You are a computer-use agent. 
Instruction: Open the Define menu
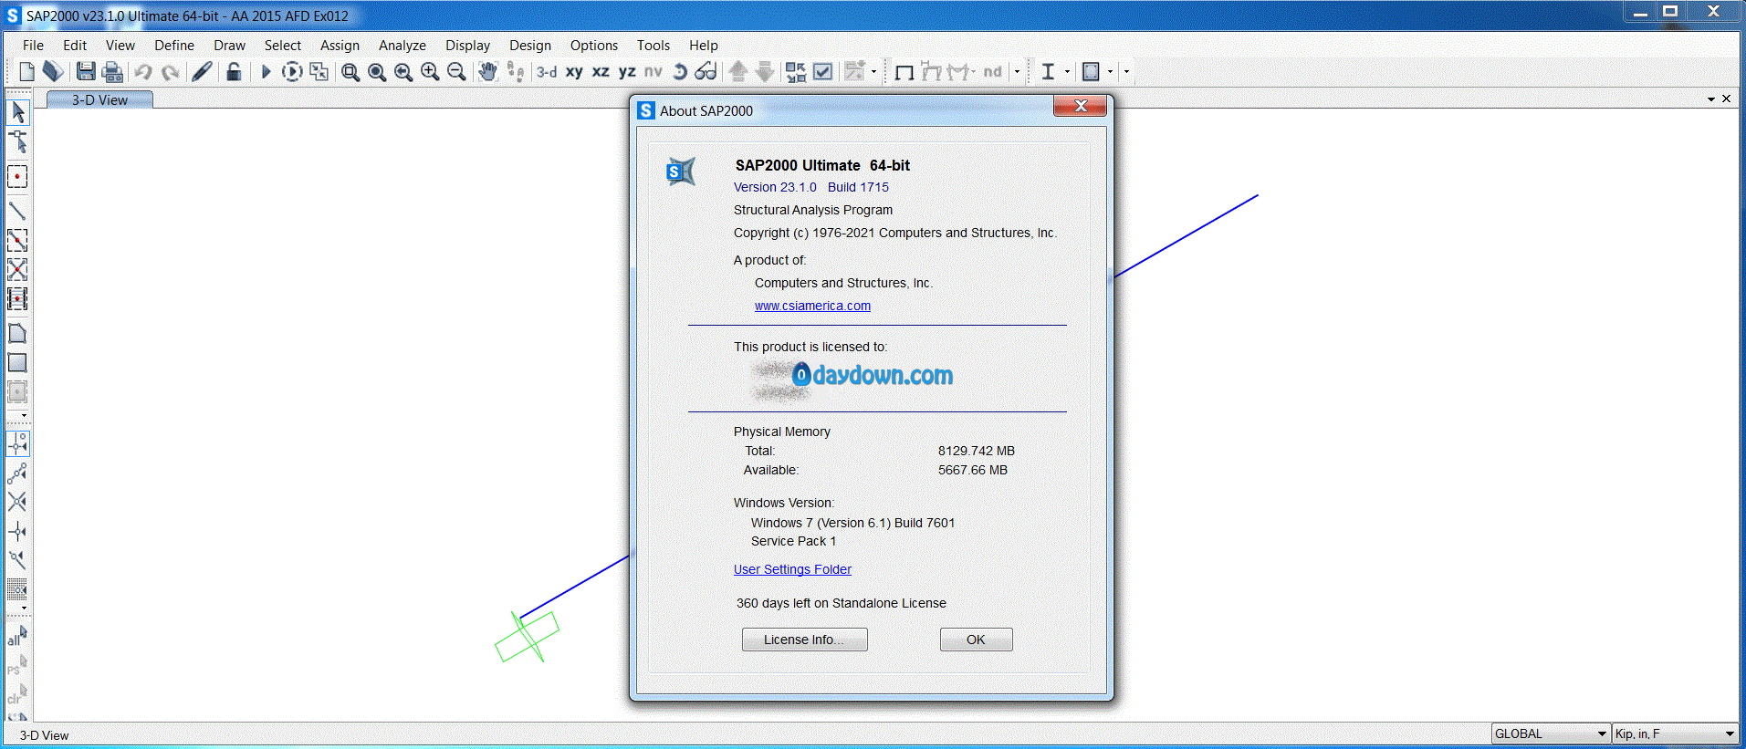[174, 45]
